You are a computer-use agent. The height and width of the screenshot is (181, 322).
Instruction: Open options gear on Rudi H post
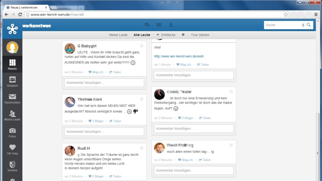tap(142, 148)
